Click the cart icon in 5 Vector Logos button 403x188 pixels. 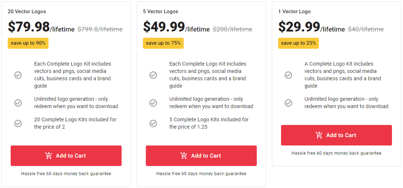184,156
